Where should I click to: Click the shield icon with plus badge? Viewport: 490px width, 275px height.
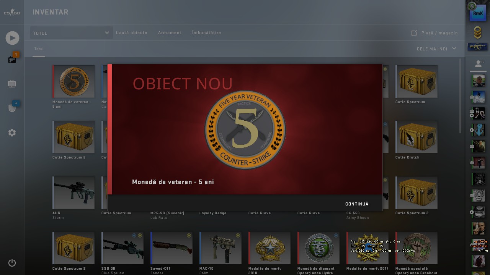[12, 108]
